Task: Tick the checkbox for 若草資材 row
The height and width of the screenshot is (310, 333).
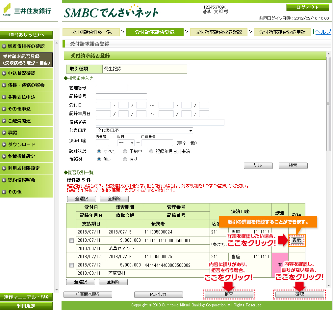Action: pos(72,265)
